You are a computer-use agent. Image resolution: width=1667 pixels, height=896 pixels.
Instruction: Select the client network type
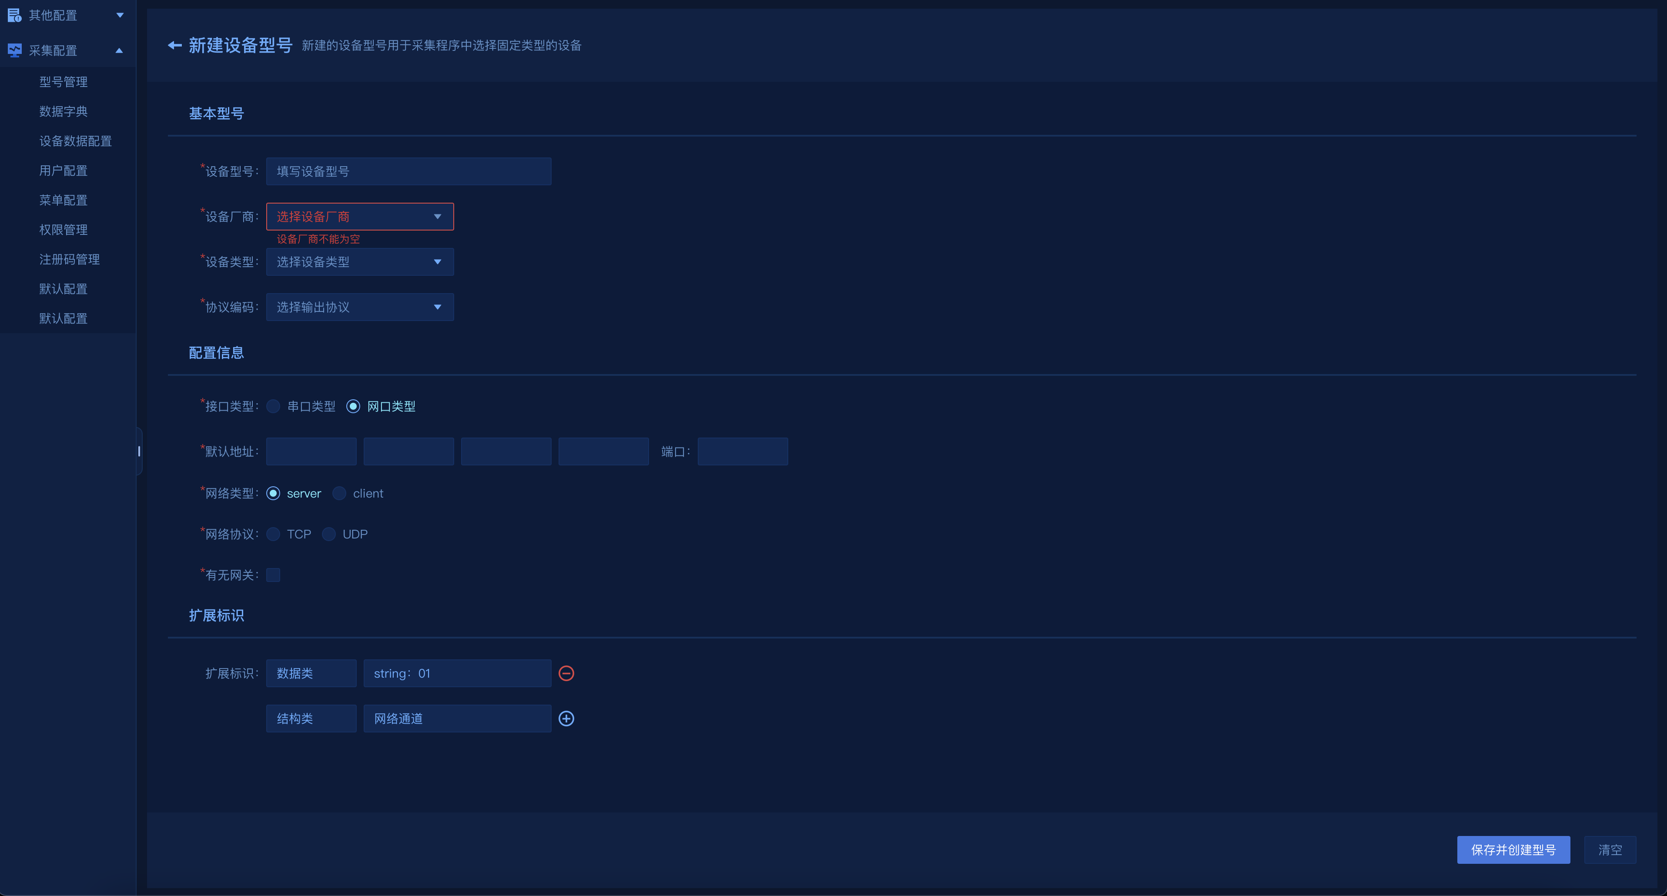(339, 494)
